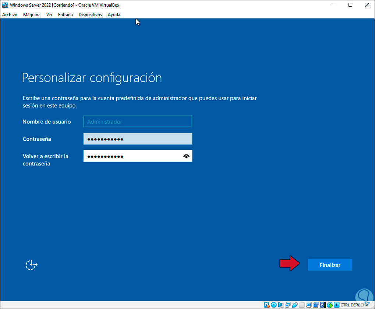Open the Entrada menu
Image resolution: width=375 pixels, height=309 pixels.
65,15
